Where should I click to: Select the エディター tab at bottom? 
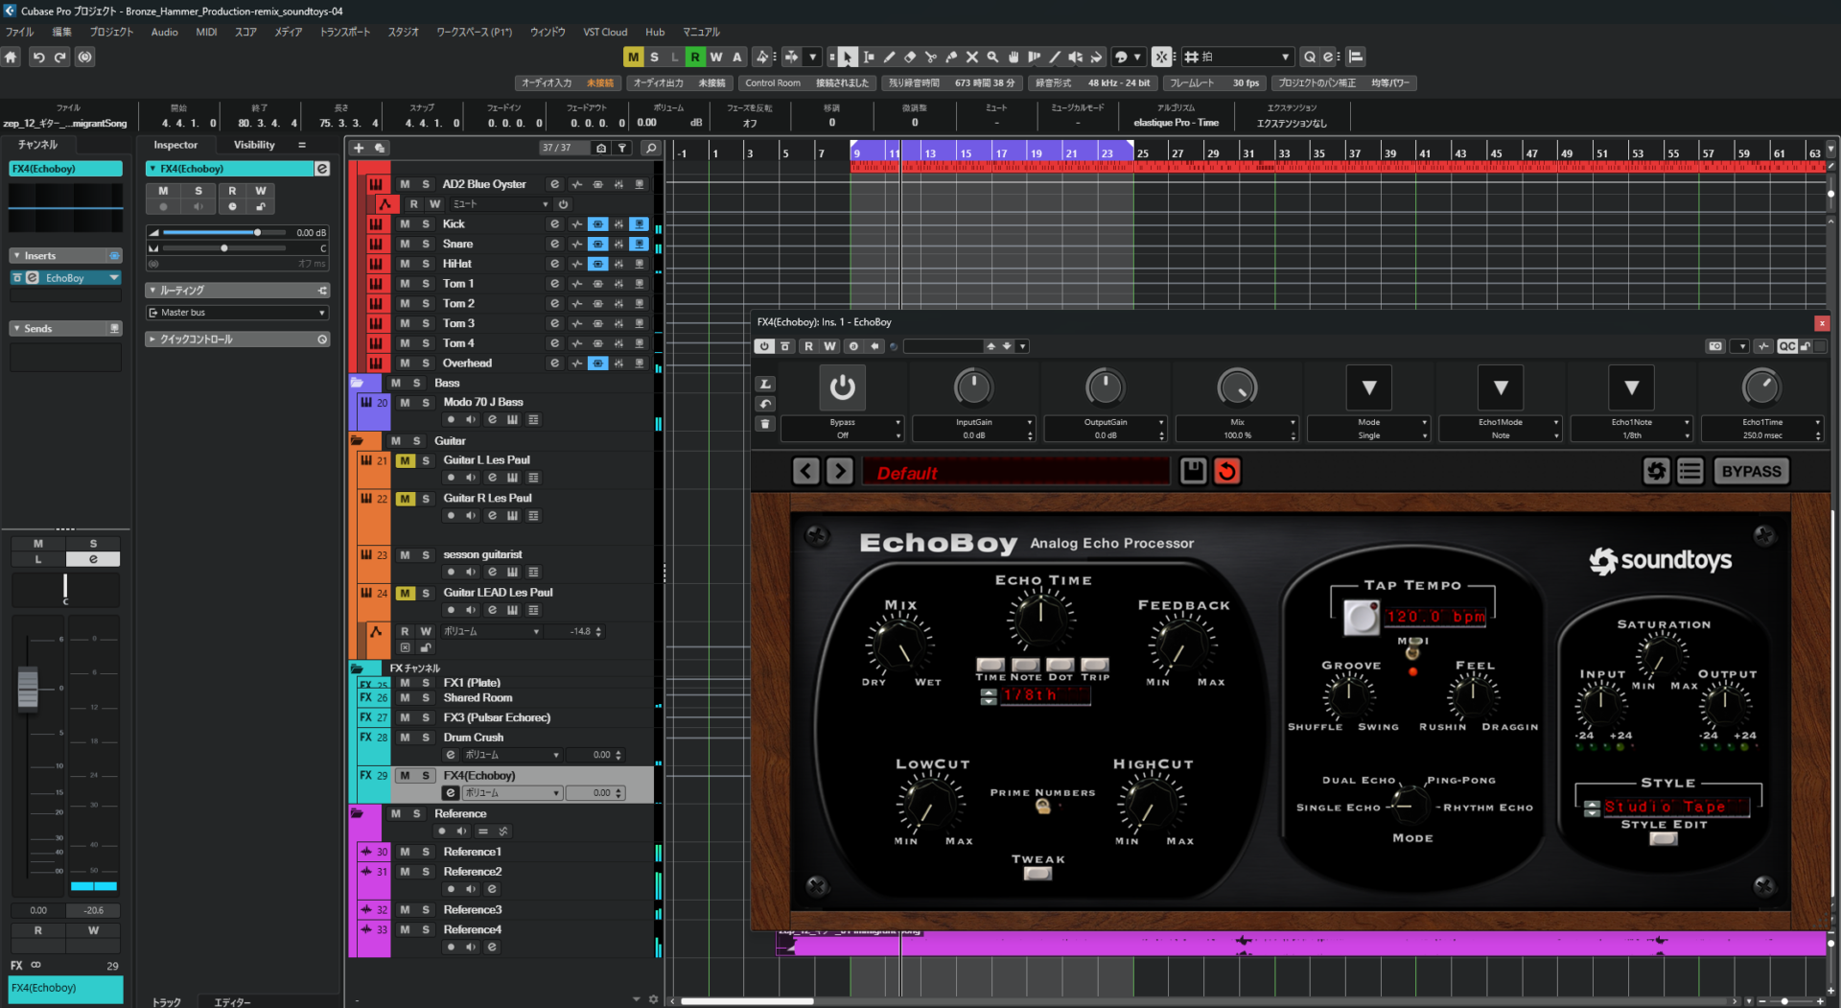click(x=232, y=1001)
